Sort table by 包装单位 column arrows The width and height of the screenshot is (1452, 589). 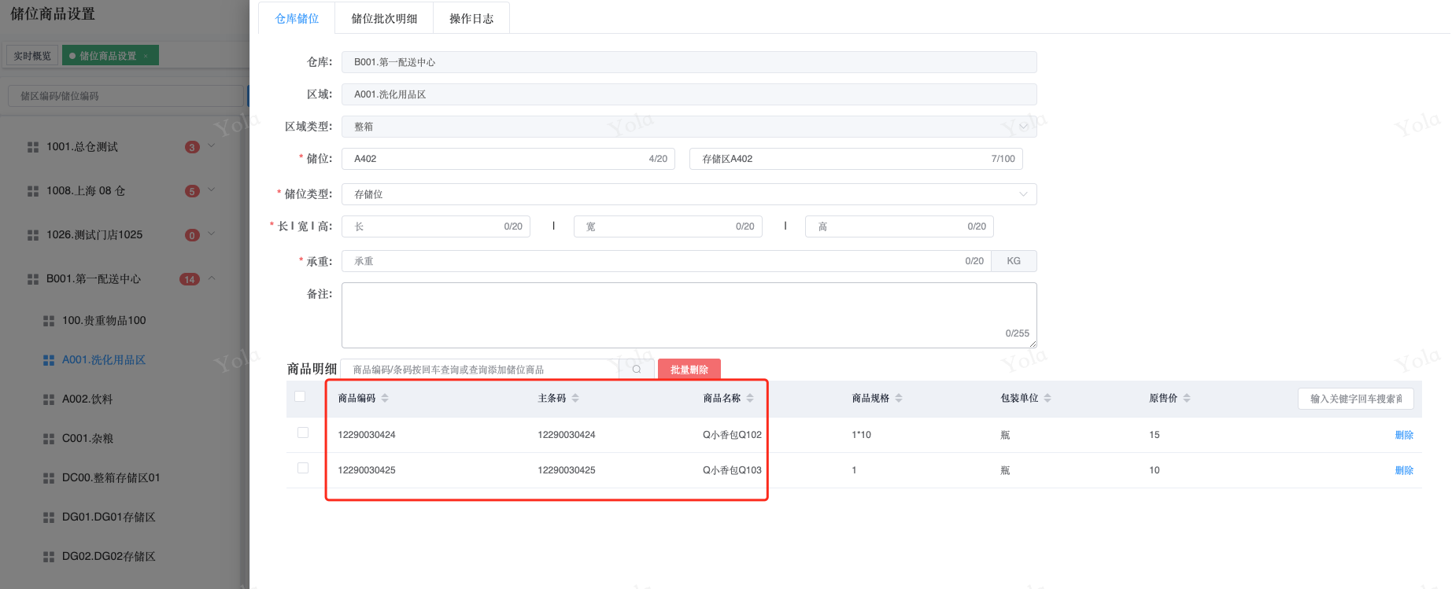click(1047, 398)
